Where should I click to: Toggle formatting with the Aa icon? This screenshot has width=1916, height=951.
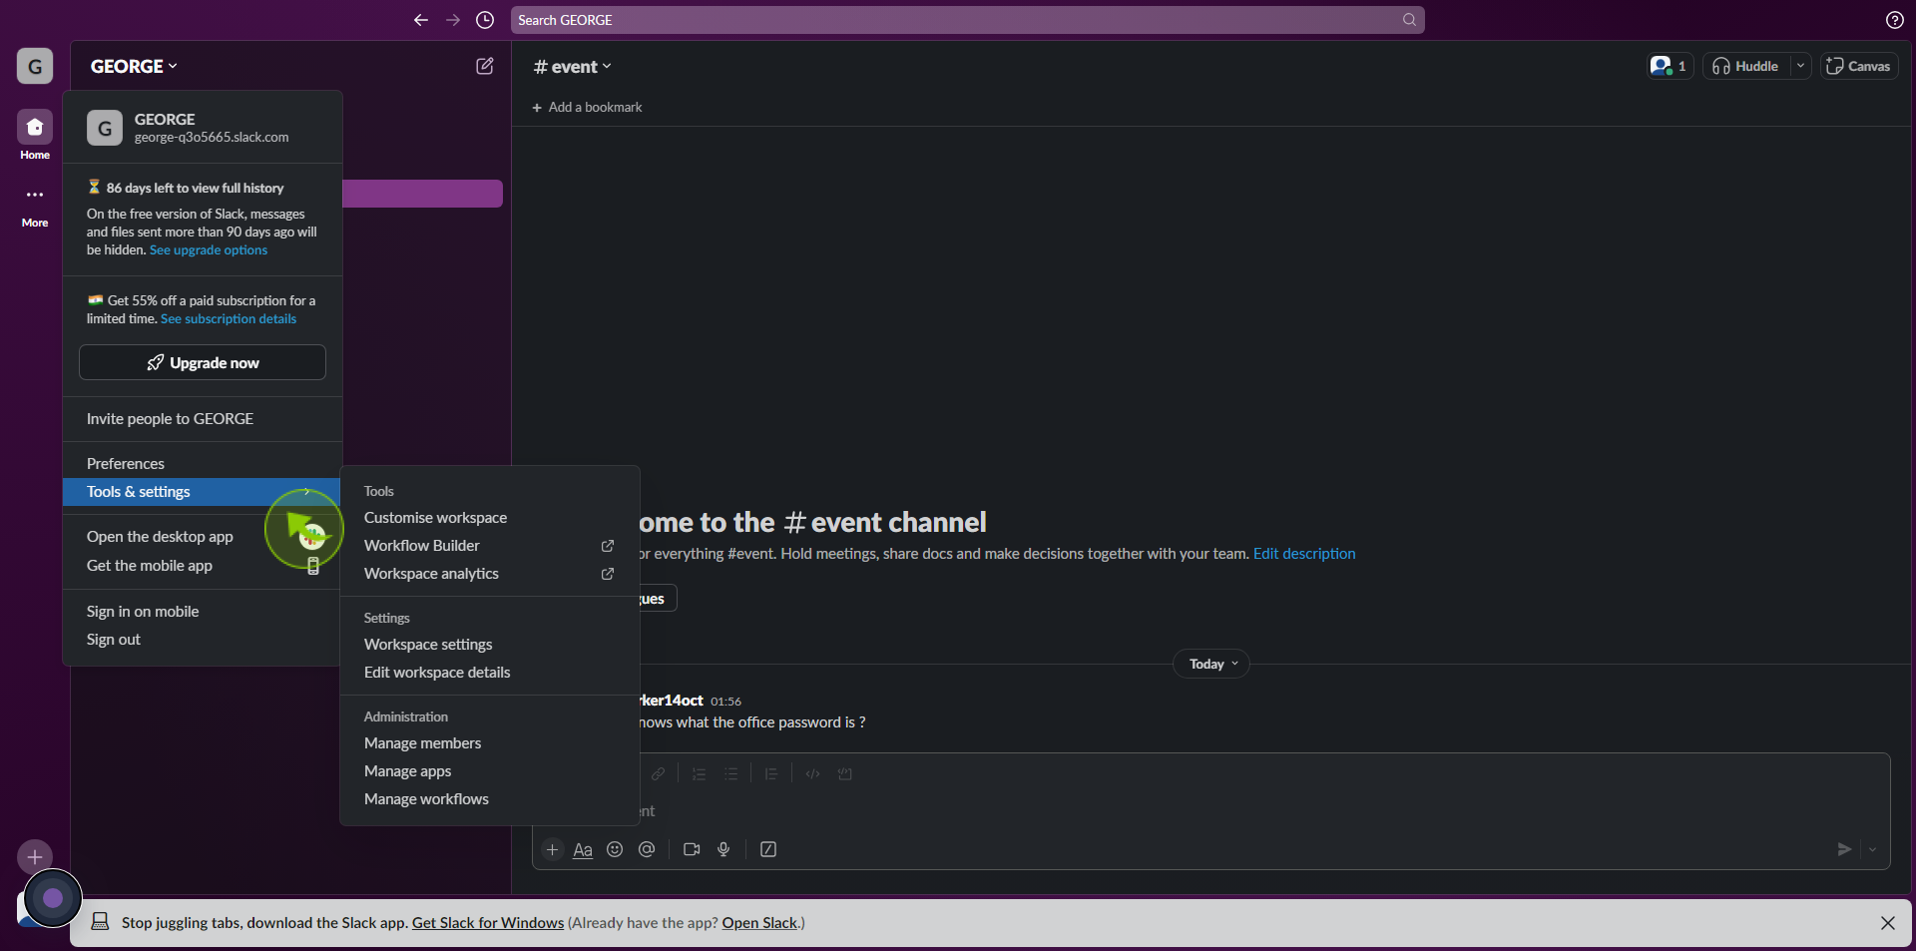(583, 849)
